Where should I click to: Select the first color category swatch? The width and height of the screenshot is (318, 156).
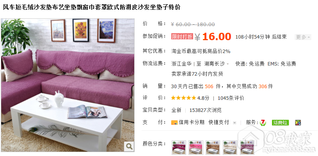(179, 147)
